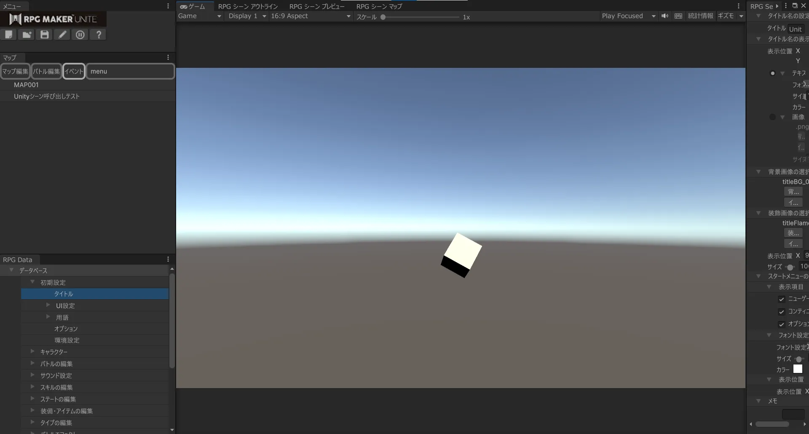Open the 16:9 Aspect dropdown

[x=311, y=16]
